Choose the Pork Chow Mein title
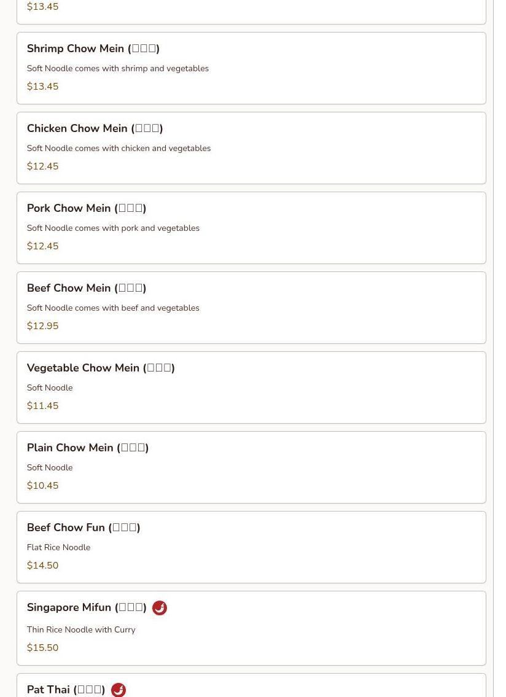506x697 pixels. tap(86, 209)
